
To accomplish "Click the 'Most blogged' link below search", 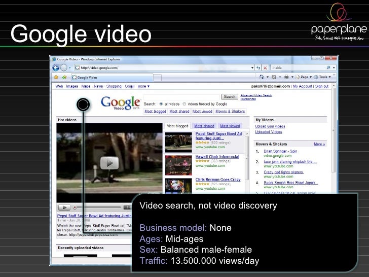I will pos(155,111).
